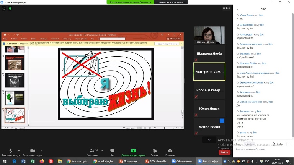Image resolution: width=294 pixels, height=165 pixels.
Task: Open the Участники participants panel
Action: pos(92,151)
